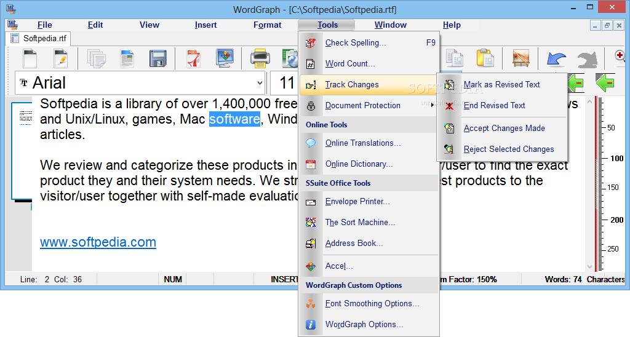Click the Document Protection padlock icon
Screen dimensions: 630x337
click(311, 106)
